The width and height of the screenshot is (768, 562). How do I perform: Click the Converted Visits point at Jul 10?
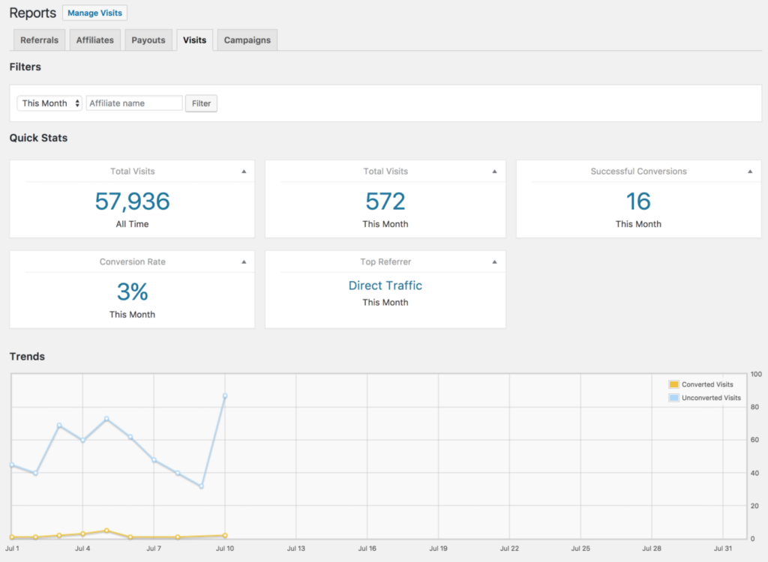pos(225,536)
